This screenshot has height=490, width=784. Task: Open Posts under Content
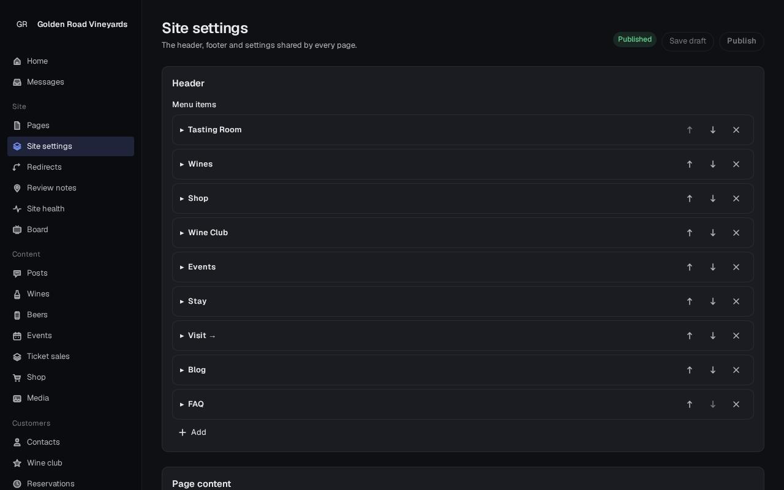click(x=70, y=273)
